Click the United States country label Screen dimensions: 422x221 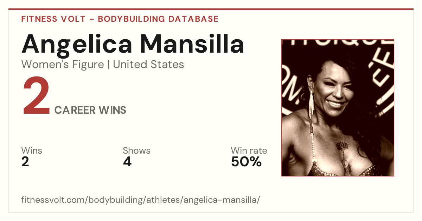click(x=148, y=65)
